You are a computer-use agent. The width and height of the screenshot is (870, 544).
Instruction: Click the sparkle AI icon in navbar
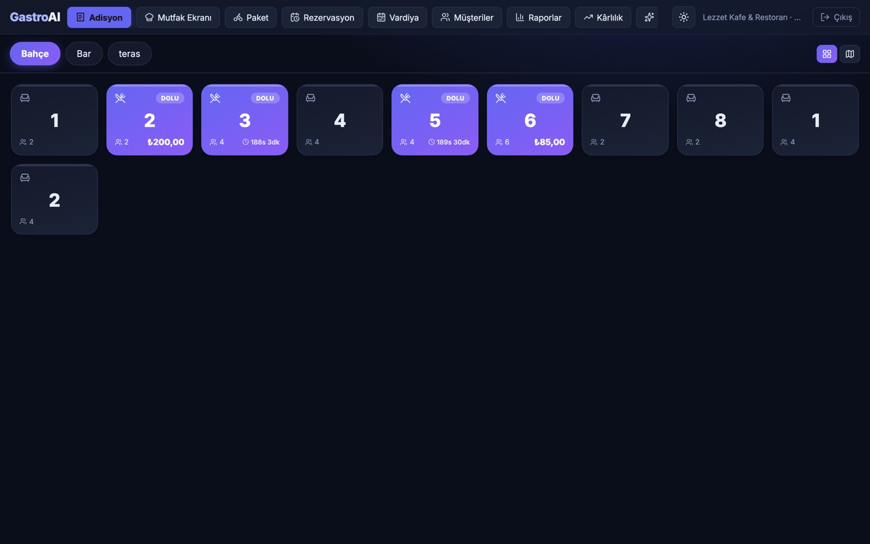click(x=648, y=17)
